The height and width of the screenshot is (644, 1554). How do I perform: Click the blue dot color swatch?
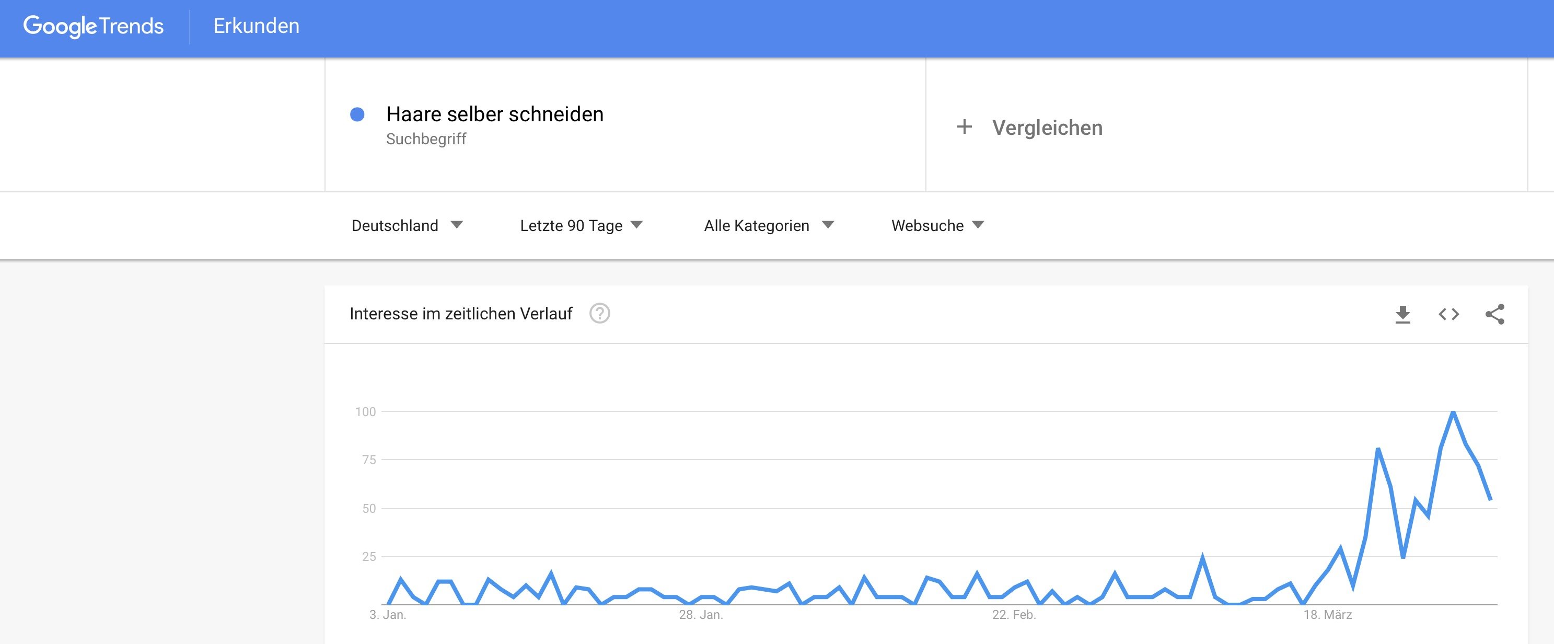pos(357,114)
